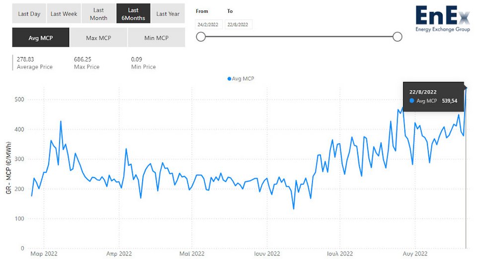Click the 0,09 Min Price value
477x259 pixels.
pos(137,59)
